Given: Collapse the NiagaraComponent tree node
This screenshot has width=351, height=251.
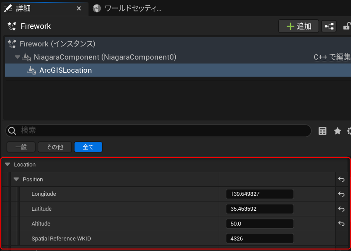Looking at the screenshot, I should [17, 57].
